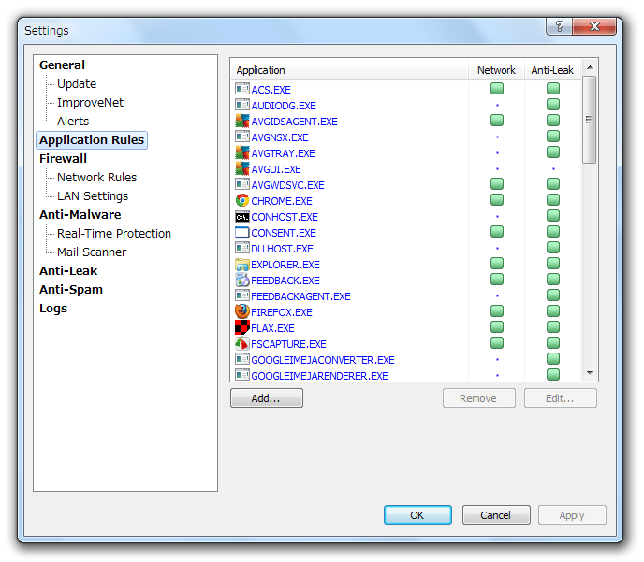The height and width of the screenshot is (562, 644).
Task: Click the AVGWDSVC.EXE icon
Action: coord(241,184)
